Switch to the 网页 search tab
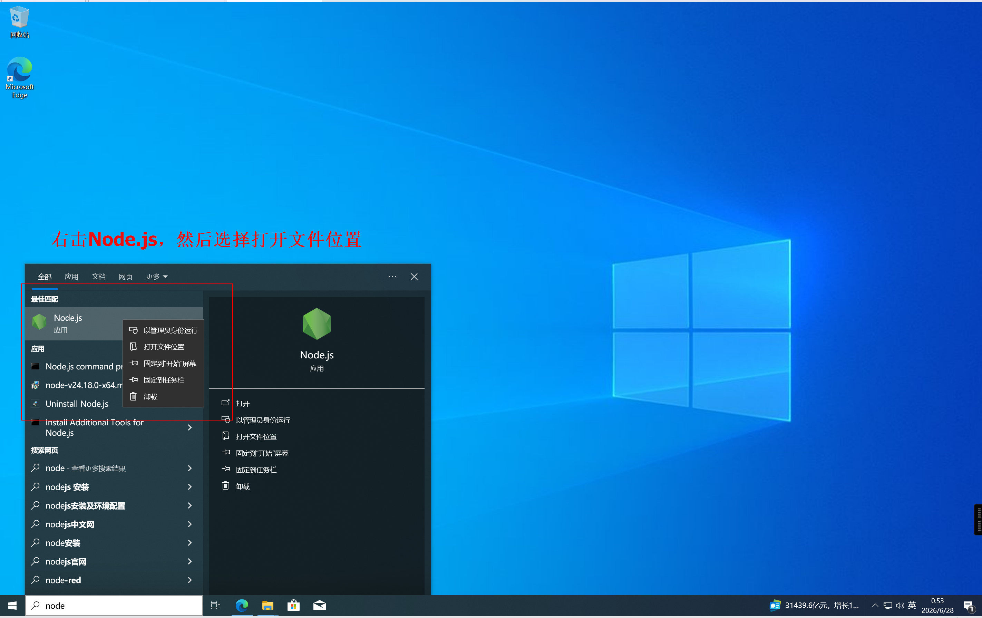This screenshot has width=982, height=618. (x=126, y=277)
